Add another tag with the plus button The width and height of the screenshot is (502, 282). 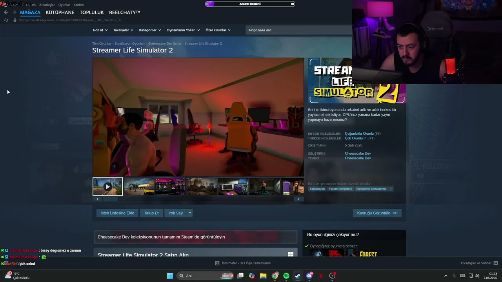pos(391,189)
